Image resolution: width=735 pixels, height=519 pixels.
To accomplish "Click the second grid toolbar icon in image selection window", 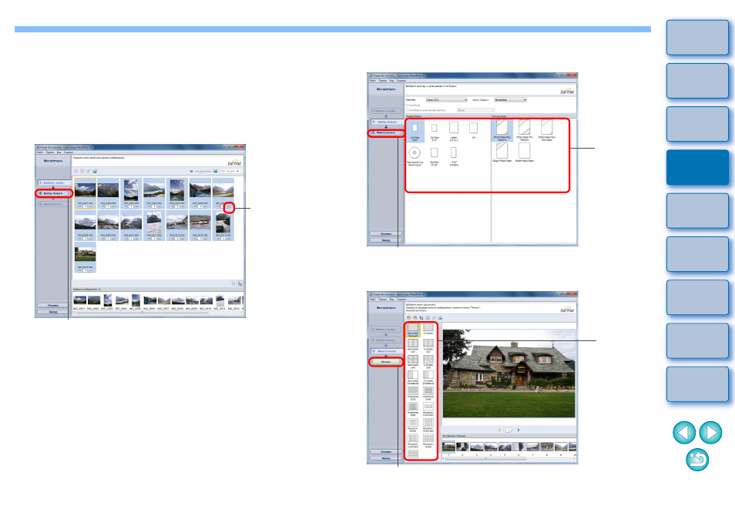I will (x=82, y=172).
